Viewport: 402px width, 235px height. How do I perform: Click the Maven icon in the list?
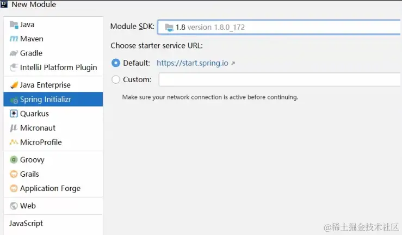14,39
